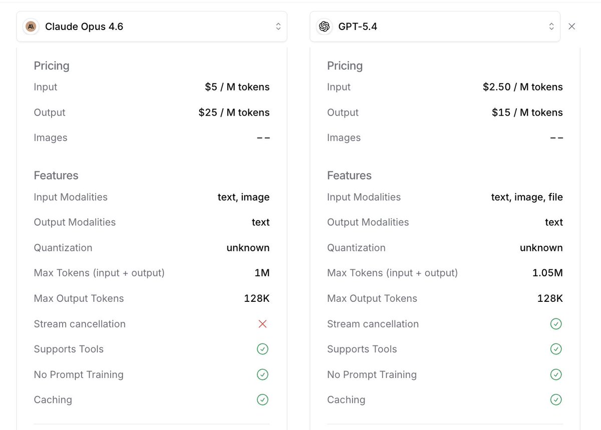This screenshot has height=430, width=601.
Task: Click the "Input Modalities" label in GPT-5.4 column
Action: (x=364, y=197)
